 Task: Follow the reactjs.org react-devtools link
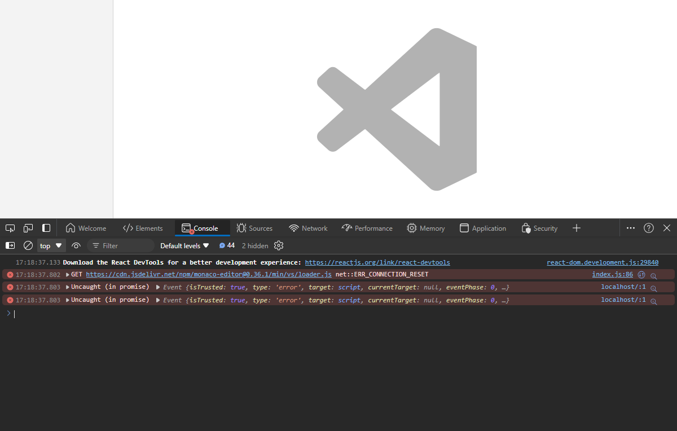pos(377,262)
